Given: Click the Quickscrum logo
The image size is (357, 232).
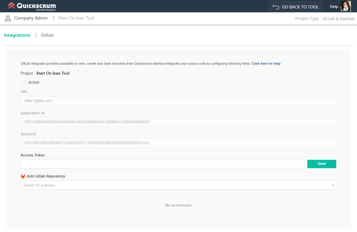Looking at the screenshot, I should coord(32,6).
